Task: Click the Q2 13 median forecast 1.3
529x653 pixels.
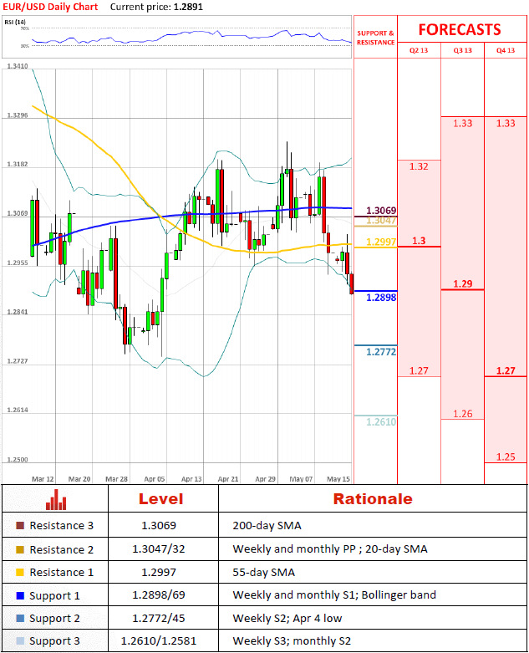Action: 419,241
